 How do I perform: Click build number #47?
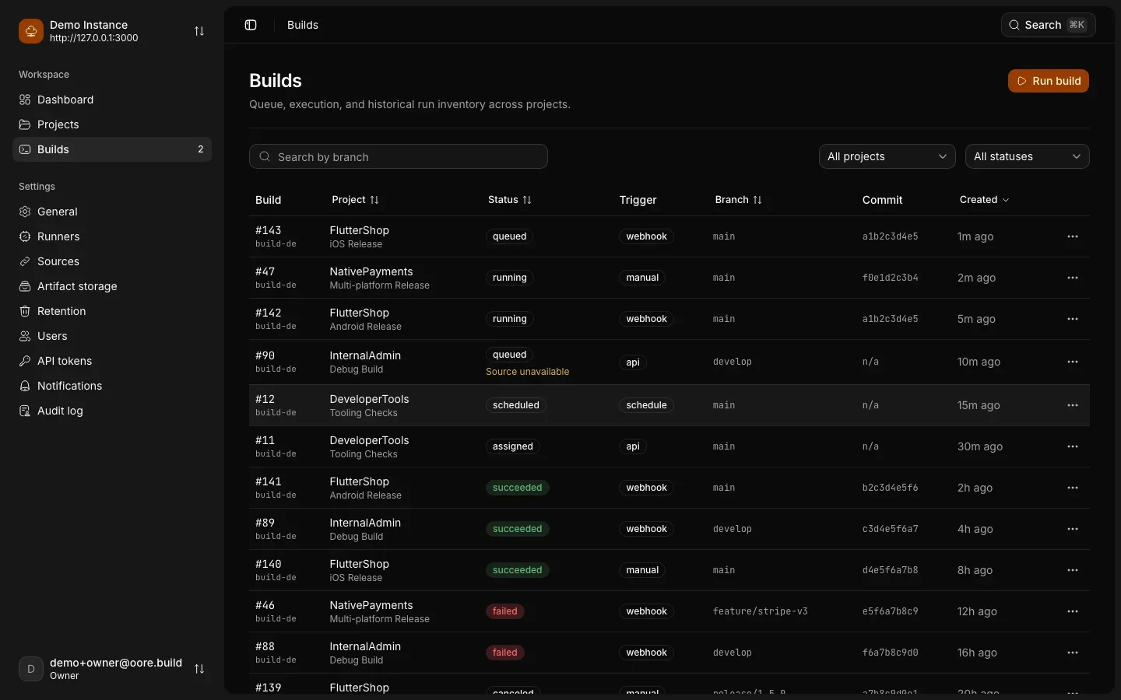(265, 271)
